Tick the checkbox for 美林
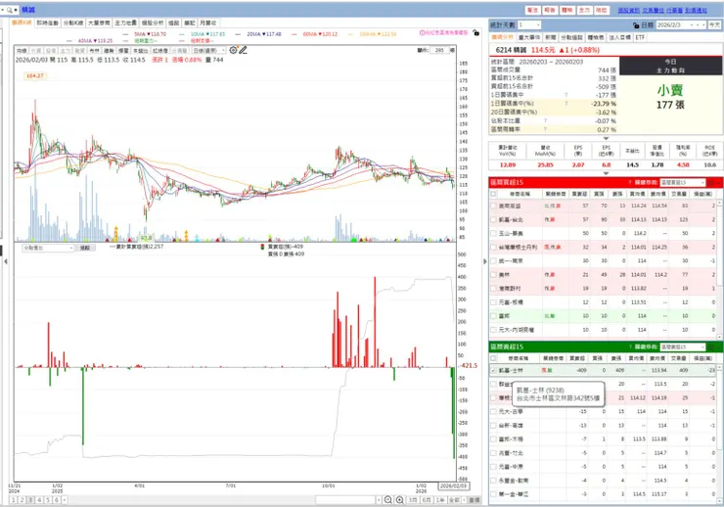The width and height of the screenshot is (724, 507). click(x=494, y=275)
